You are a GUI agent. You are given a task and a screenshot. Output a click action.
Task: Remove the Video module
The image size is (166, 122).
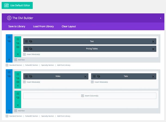coord(85,77)
